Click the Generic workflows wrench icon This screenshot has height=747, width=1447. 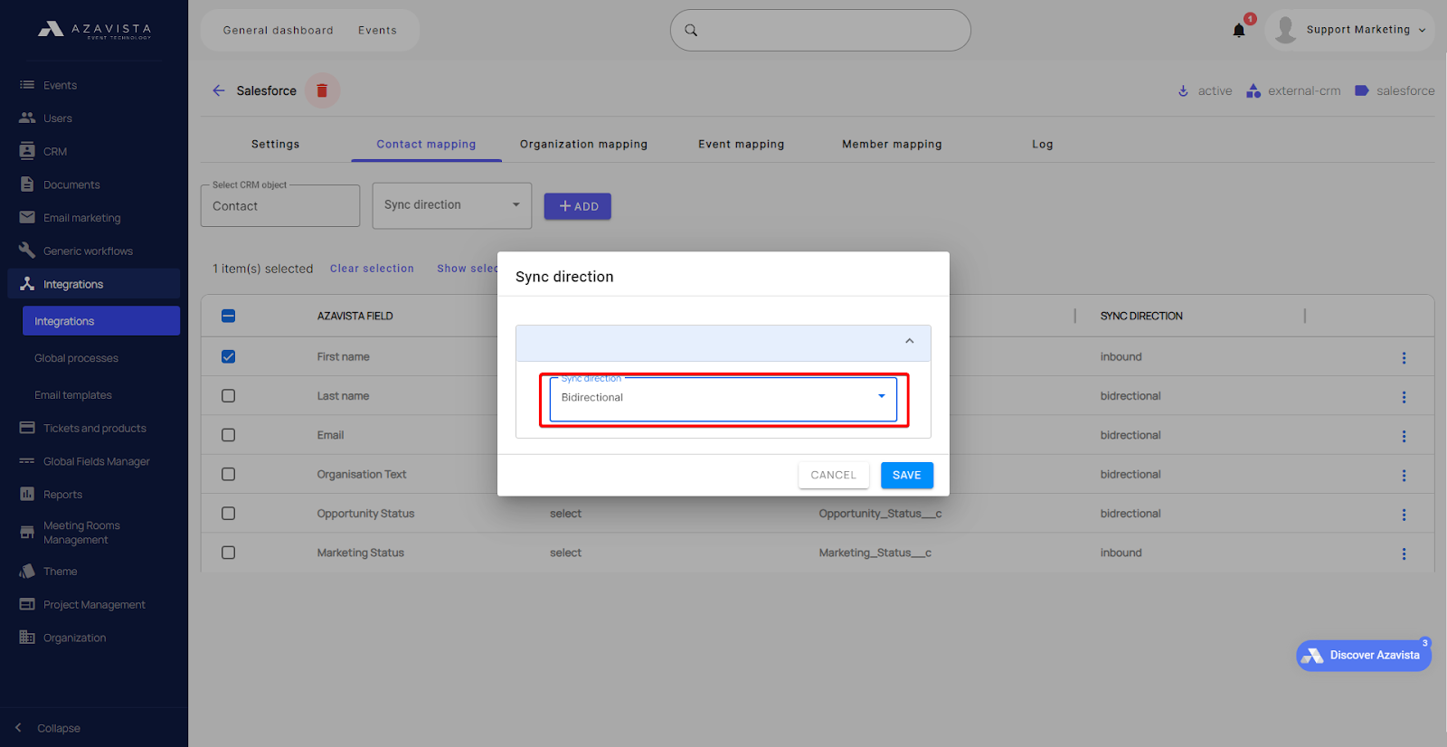point(27,251)
